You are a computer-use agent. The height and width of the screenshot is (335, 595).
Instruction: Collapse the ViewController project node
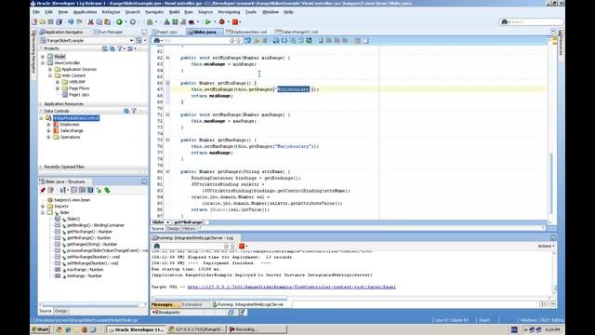43,63
